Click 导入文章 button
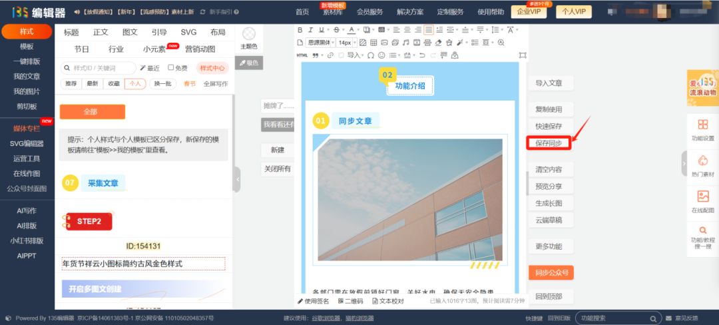The image size is (719, 325). [551, 83]
